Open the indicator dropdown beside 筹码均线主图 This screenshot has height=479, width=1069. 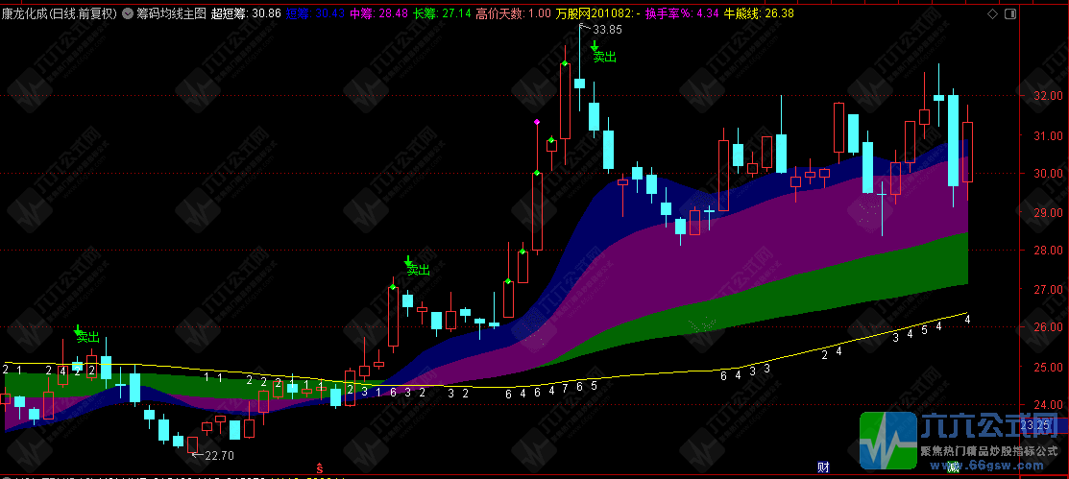[128, 12]
